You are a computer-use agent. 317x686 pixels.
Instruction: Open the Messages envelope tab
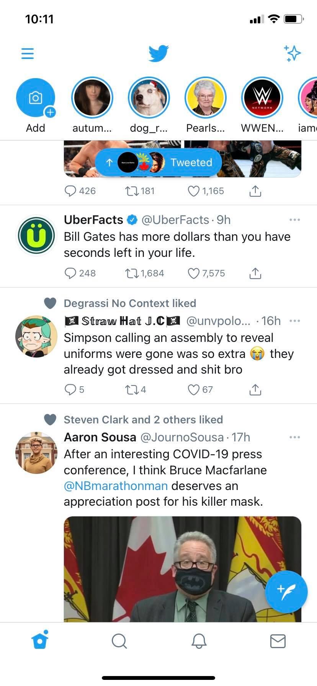(x=278, y=641)
